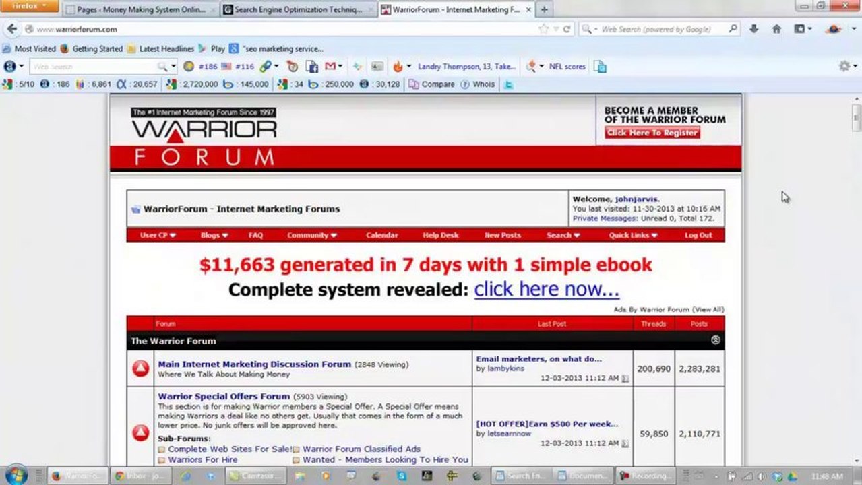
Task: Open Private Messages link
Action: [605, 218]
